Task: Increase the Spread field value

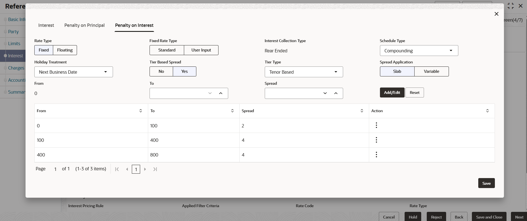Action: [x=336, y=93]
